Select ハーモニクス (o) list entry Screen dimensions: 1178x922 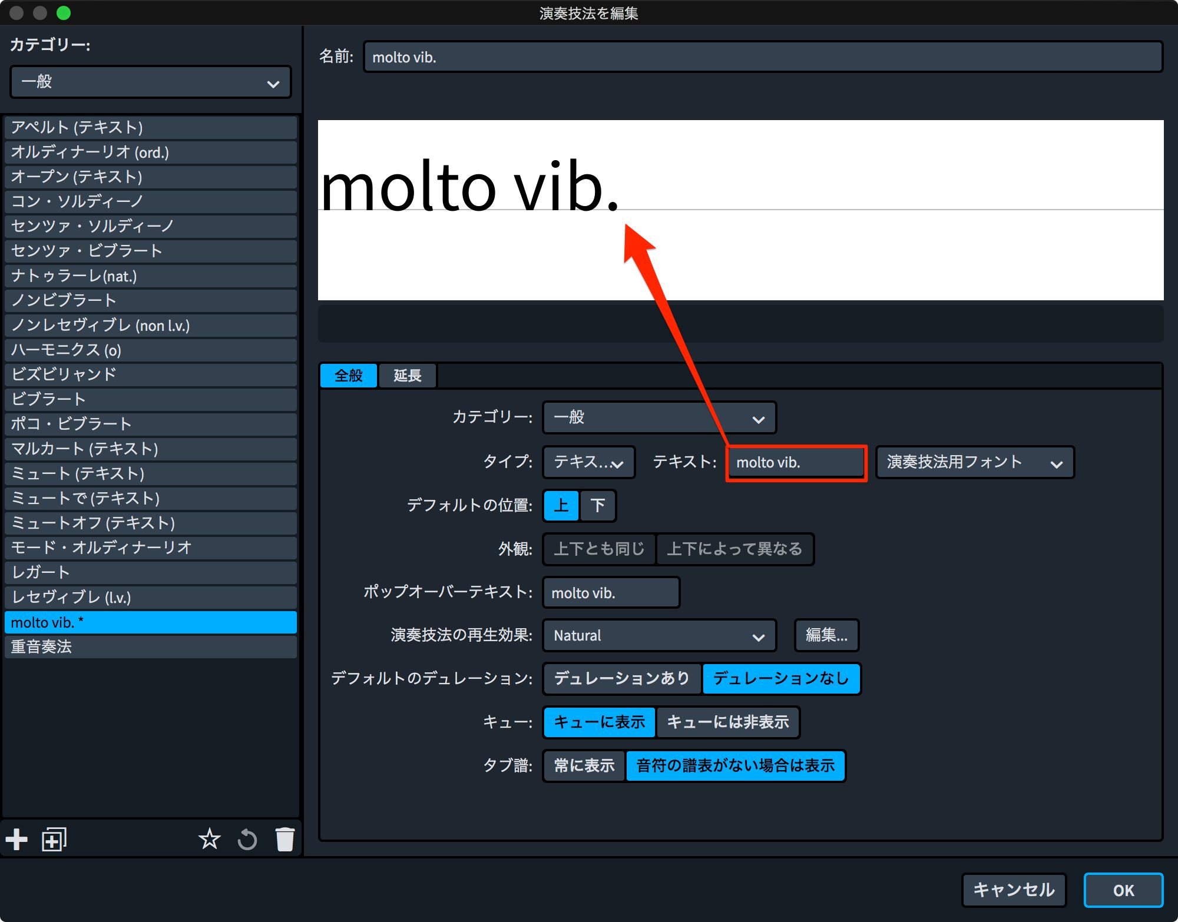click(151, 350)
